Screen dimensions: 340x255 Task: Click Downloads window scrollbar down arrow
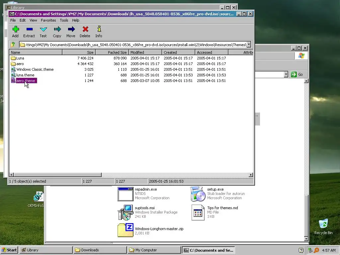click(x=306, y=239)
